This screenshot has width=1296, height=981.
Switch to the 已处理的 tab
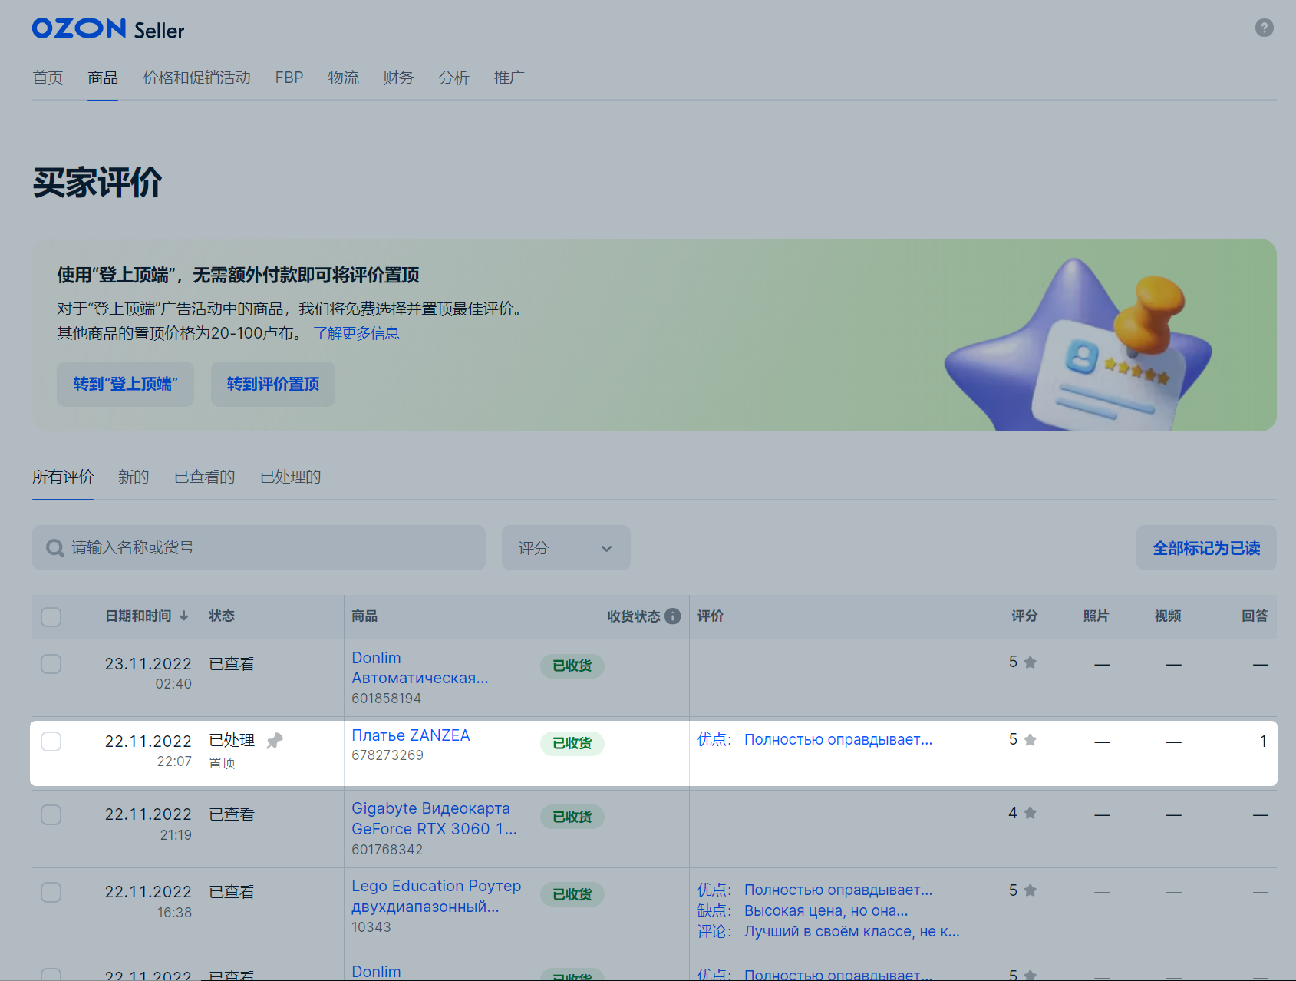tap(291, 477)
